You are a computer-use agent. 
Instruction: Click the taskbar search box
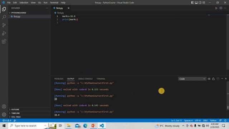coord(32,126)
